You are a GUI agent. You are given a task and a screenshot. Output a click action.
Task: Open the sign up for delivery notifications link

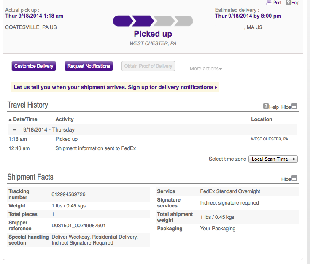(x=115, y=87)
